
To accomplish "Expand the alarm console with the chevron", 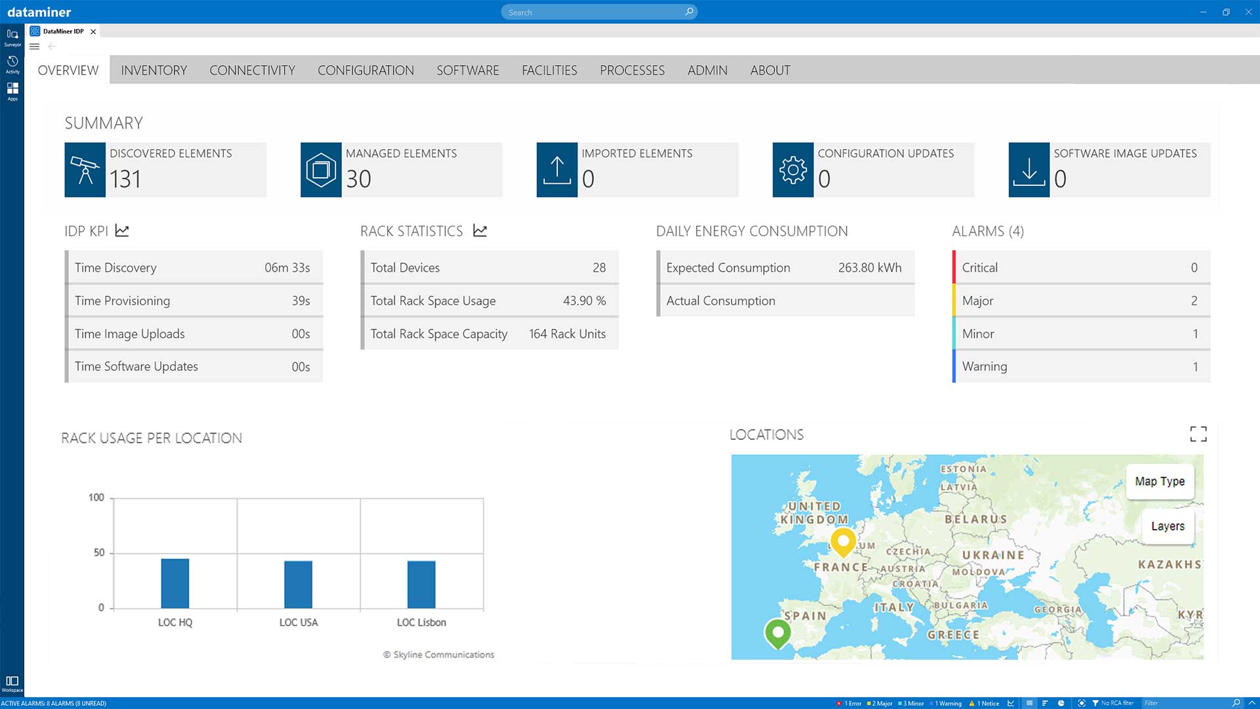I will (1252, 703).
